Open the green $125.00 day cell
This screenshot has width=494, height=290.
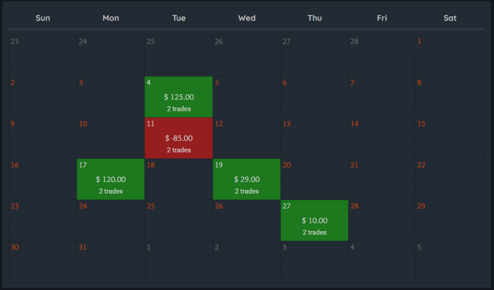pyautogui.click(x=178, y=97)
